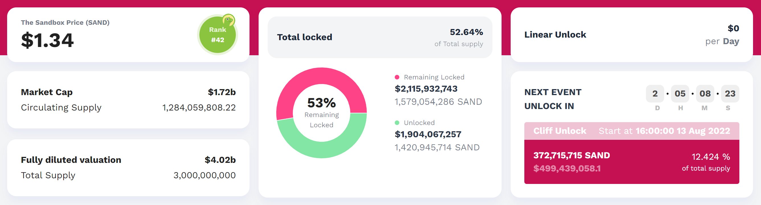Click the days countdown box showing 2
761x205 pixels.
tap(655, 94)
